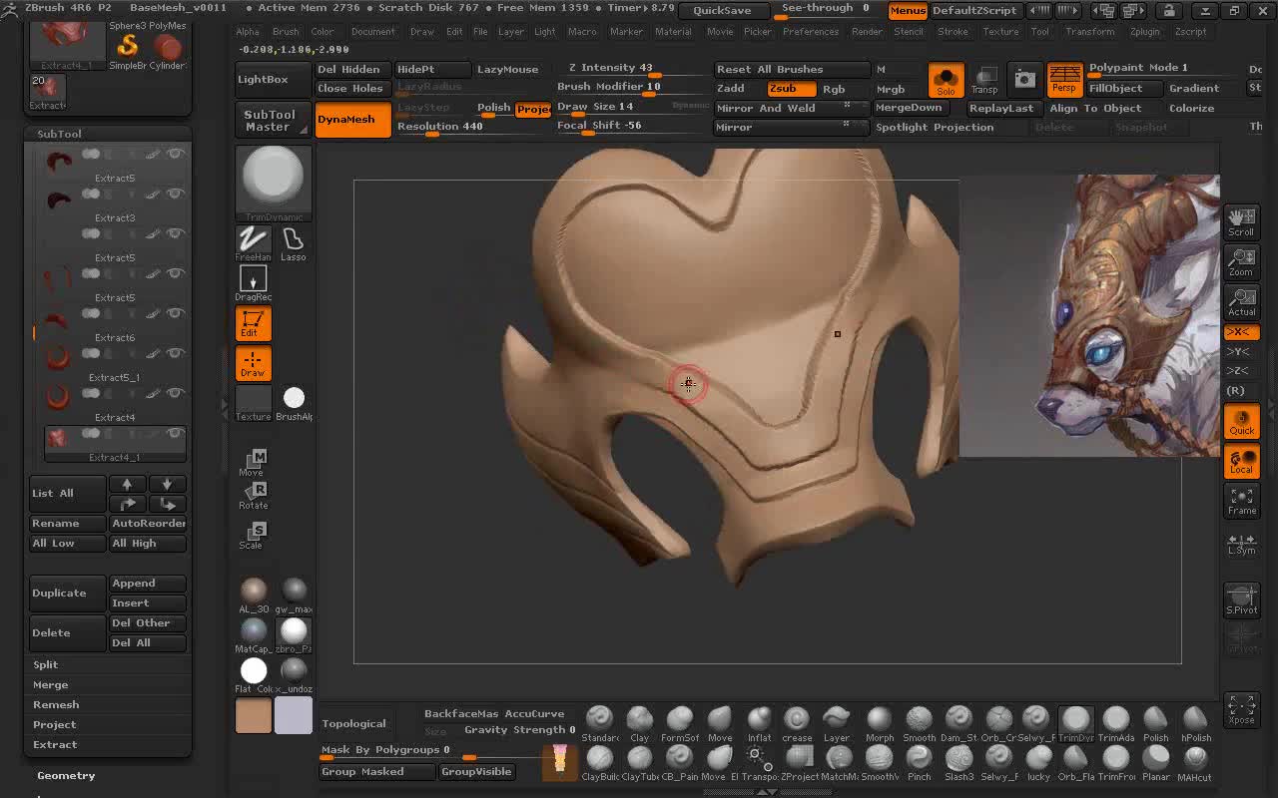Choose the Dam_Standard brush

tap(958, 723)
